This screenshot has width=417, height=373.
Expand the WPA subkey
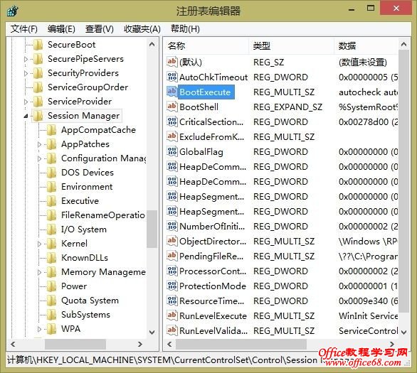click(39, 329)
